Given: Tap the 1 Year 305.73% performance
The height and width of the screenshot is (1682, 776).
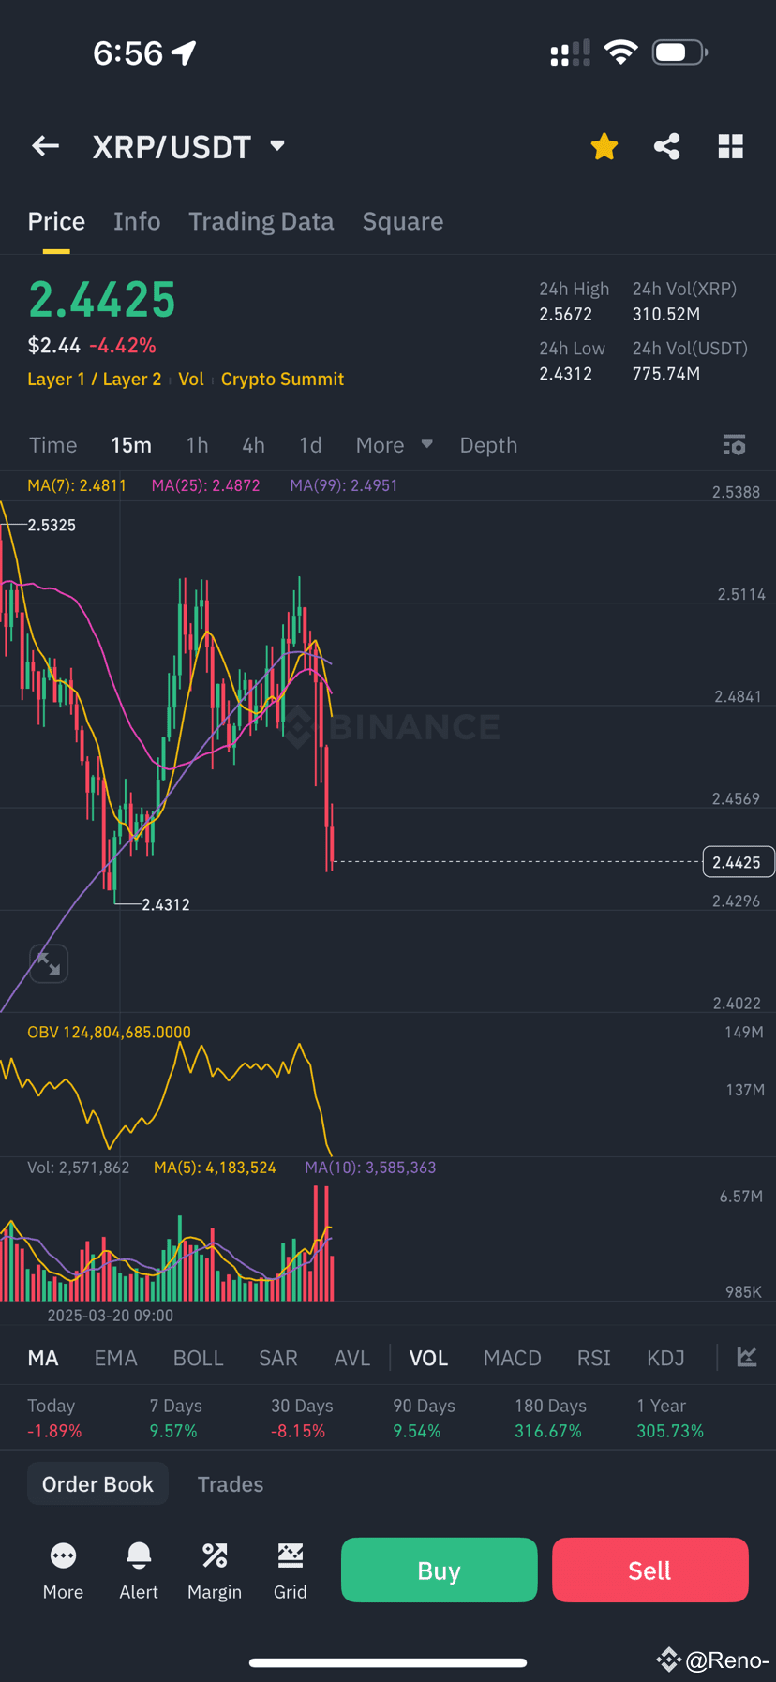Looking at the screenshot, I should pyautogui.click(x=670, y=1418).
